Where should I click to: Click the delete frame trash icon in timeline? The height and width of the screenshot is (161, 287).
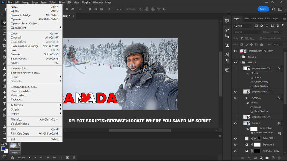click(x=74, y=157)
